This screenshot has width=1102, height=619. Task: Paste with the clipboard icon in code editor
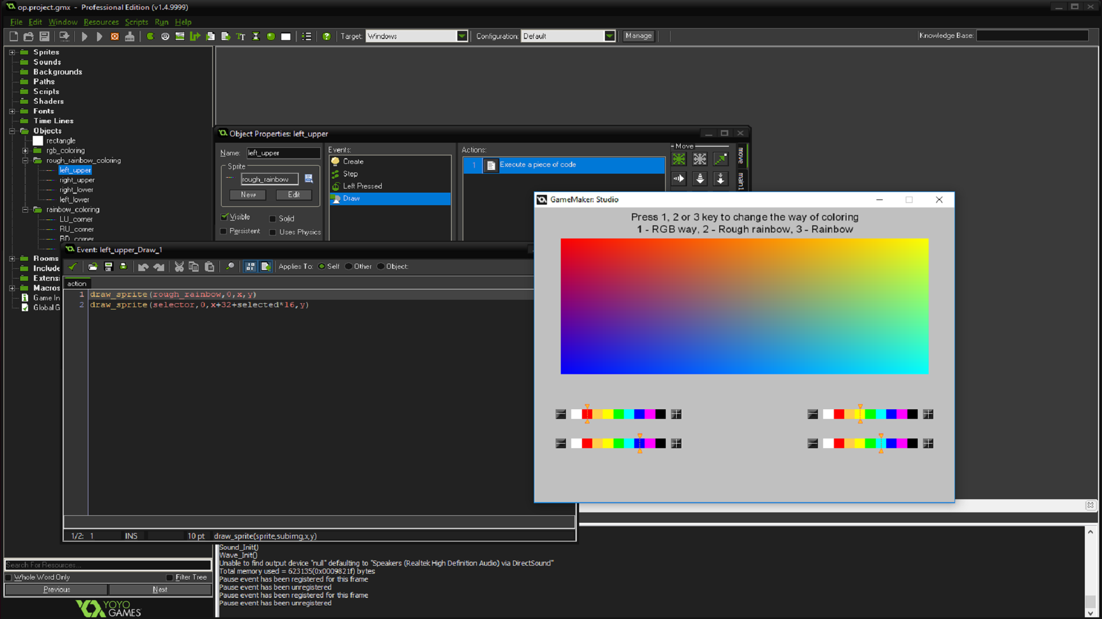[x=209, y=267]
